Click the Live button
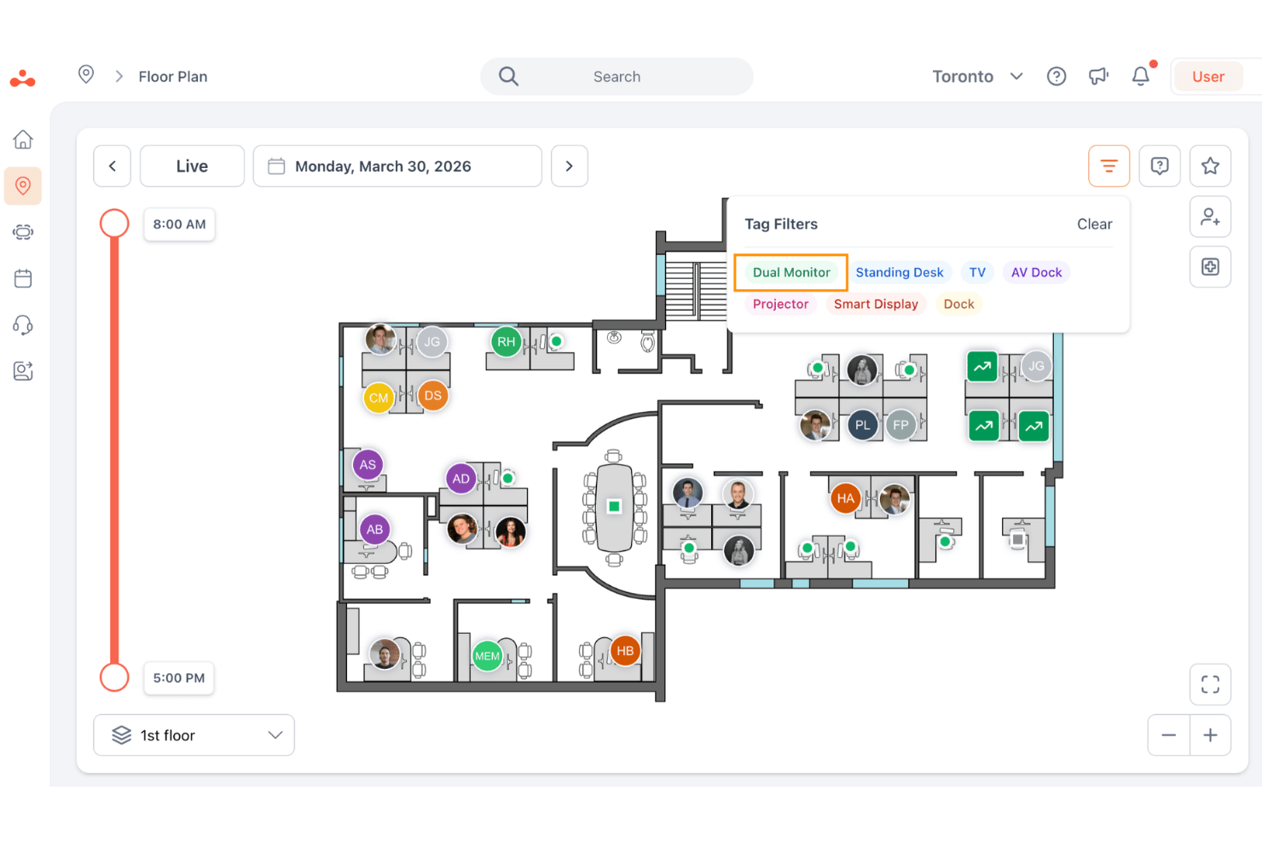 click(192, 166)
